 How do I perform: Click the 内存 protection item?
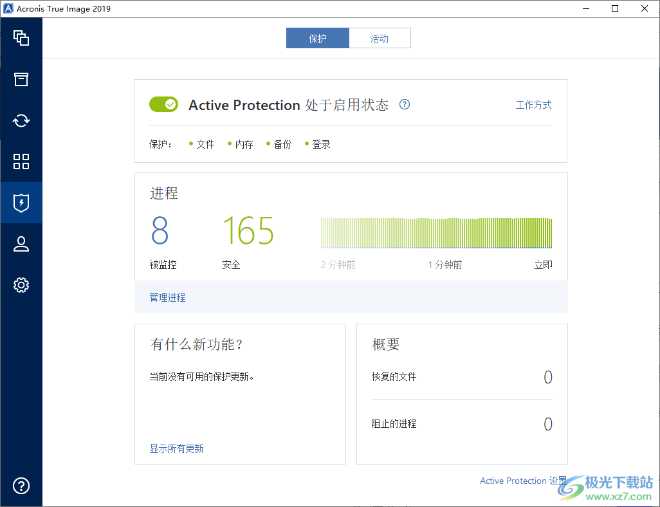point(241,144)
